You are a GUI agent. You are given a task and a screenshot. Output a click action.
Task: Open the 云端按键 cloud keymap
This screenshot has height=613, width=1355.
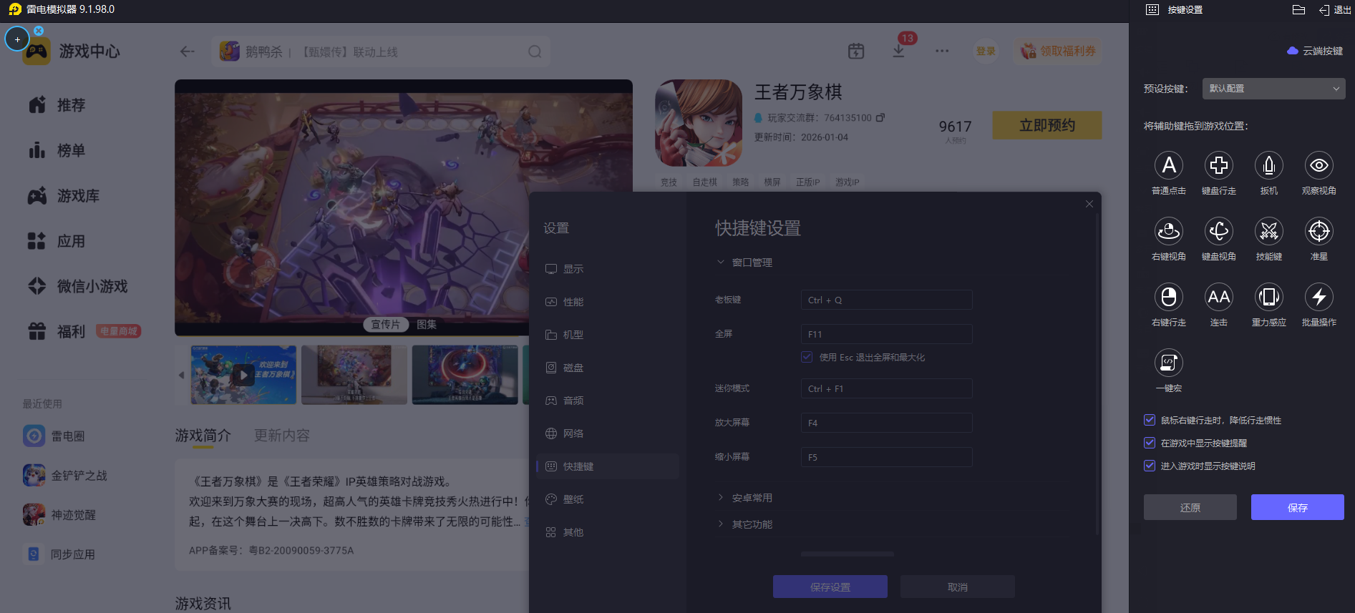[x=1315, y=51]
